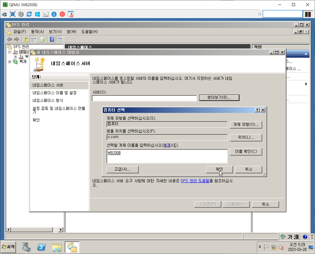Click the DFS Management taskbar button

pos(72,247)
